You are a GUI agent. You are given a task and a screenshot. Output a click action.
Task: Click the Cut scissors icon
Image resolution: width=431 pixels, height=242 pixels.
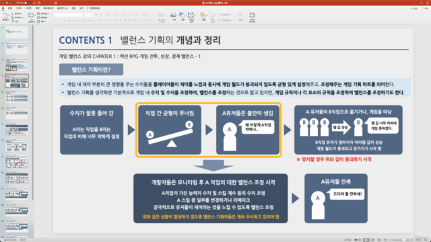pyautogui.click(x=12, y=13)
